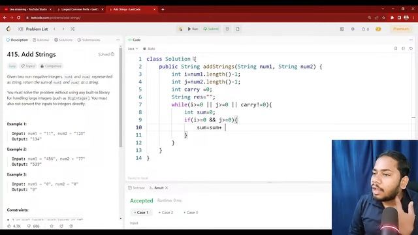Open browser extensions puzzle icon
Screen dimensions: 418x235
(392, 18)
